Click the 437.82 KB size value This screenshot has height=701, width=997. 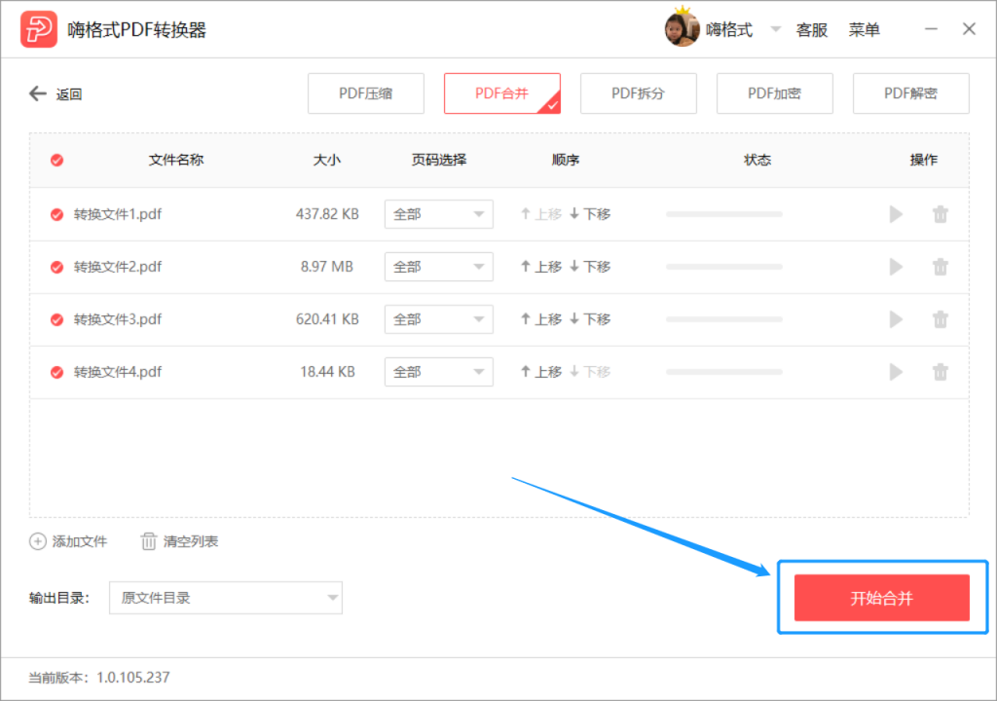point(327,214)
